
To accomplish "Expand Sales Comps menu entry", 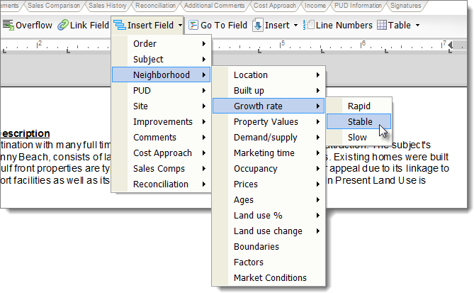I will [x=161, y=169].
